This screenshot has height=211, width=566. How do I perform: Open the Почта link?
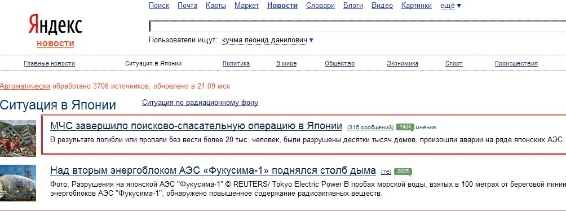[187, 6]
